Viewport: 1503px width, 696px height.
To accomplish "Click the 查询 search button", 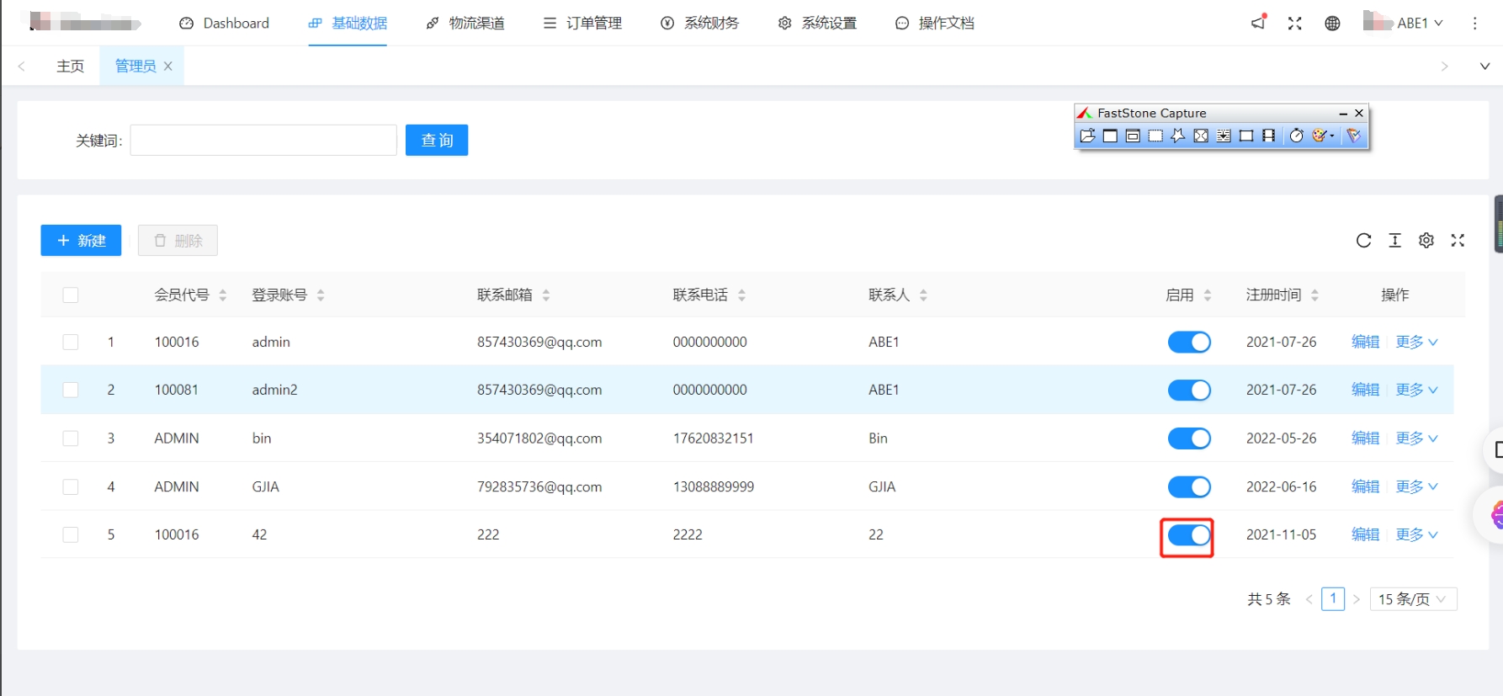I will point(437,141).
